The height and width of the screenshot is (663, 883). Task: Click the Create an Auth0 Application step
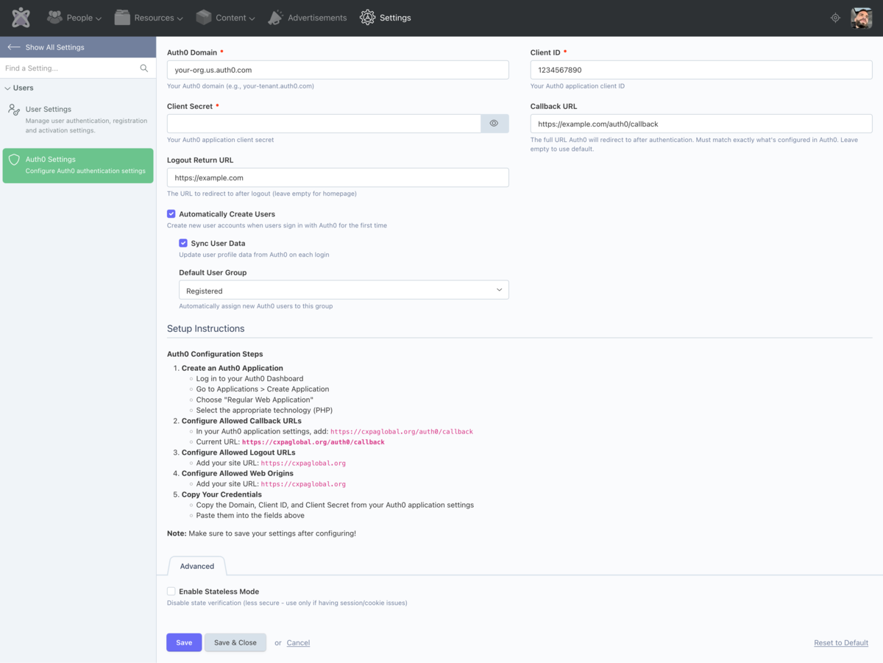click(233, 368)
